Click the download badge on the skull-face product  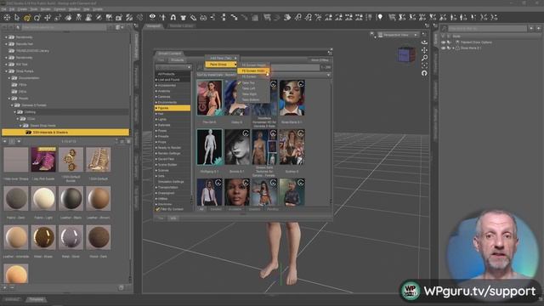[x=301, y=84]
